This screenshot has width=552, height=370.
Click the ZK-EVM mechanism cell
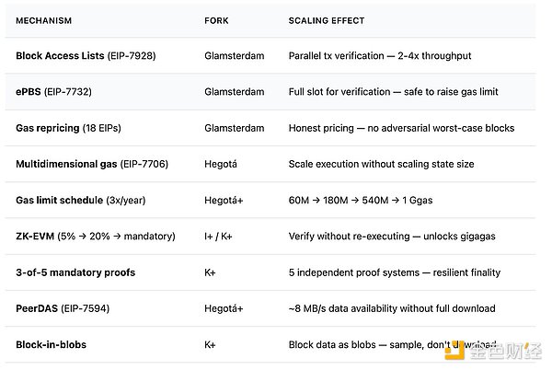click(x=95, y=237)
